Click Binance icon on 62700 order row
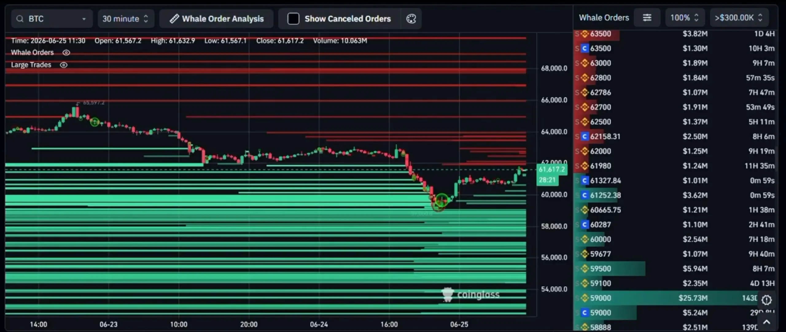This screenshot has height=332, width=786. (x=585, y=107)
